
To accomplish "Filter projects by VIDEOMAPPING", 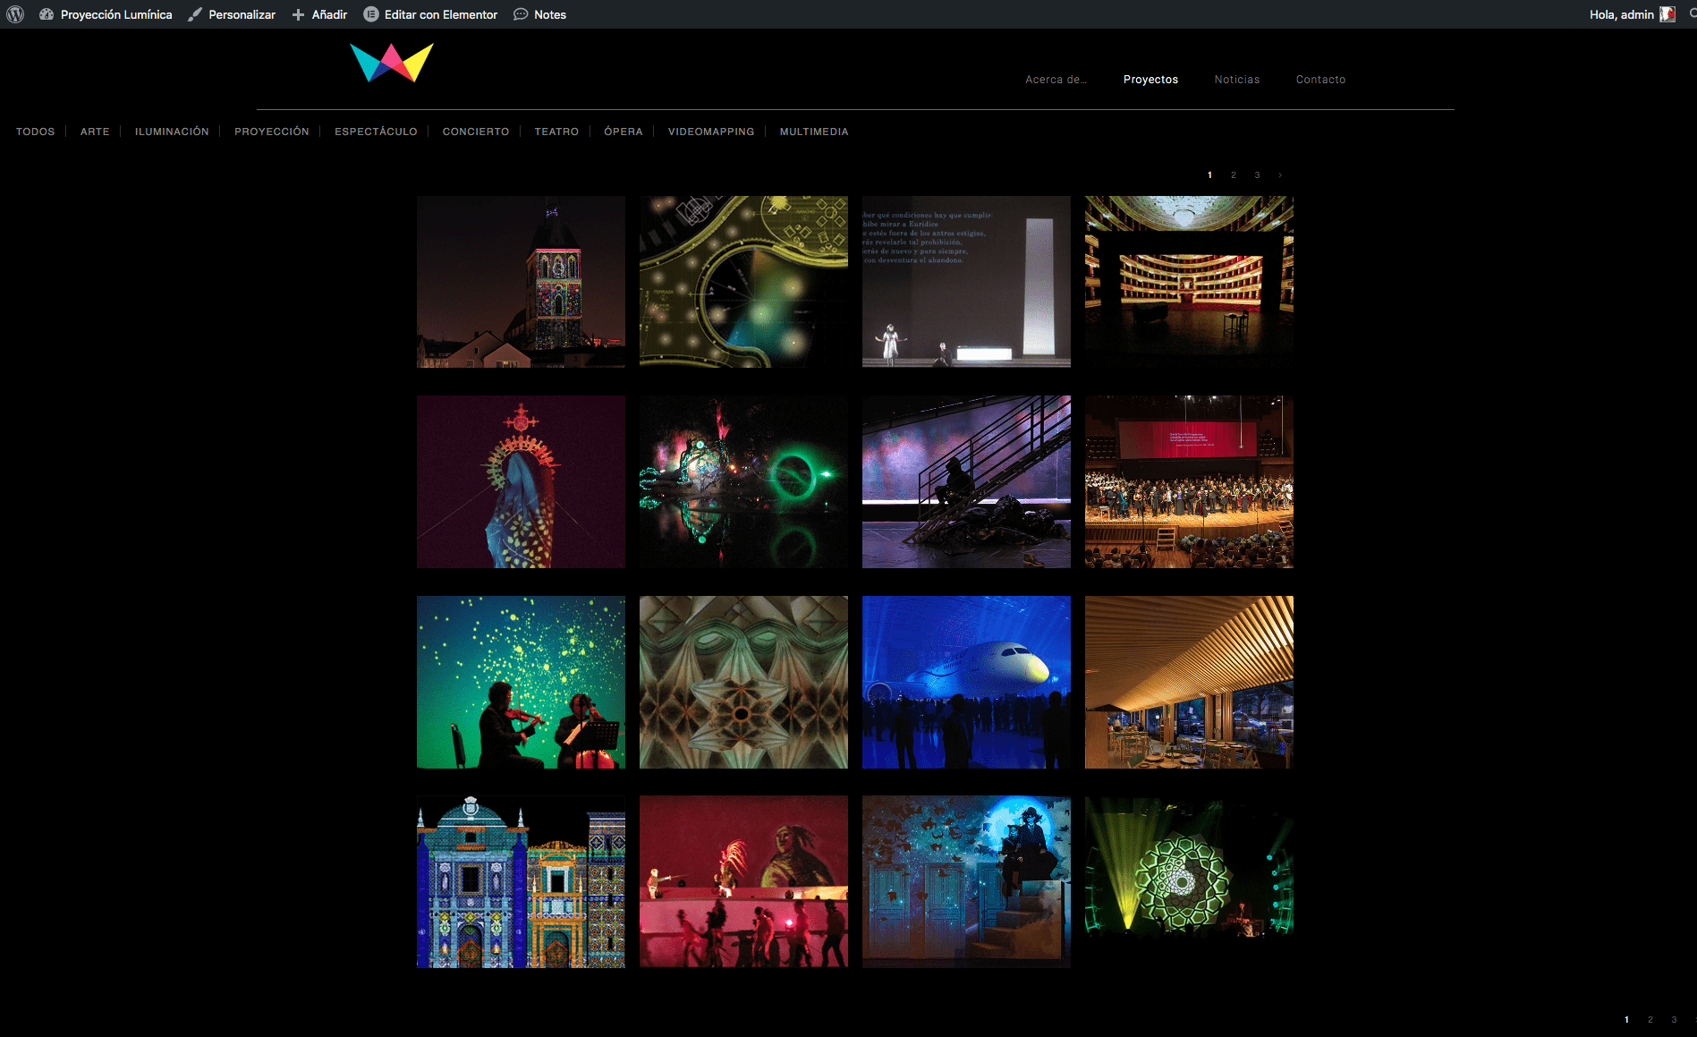I will click(710, 132).
